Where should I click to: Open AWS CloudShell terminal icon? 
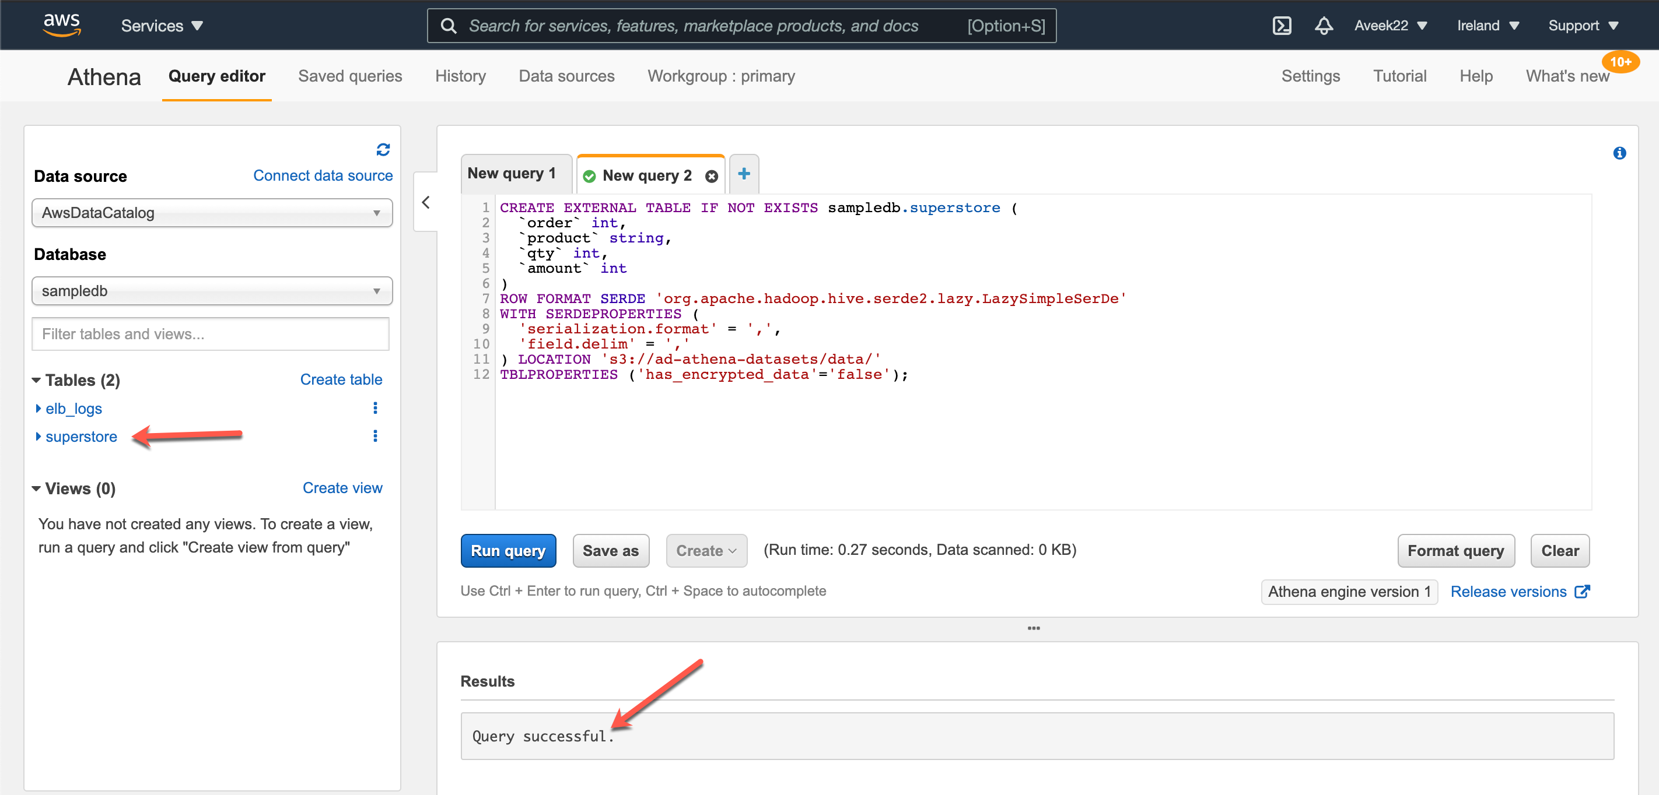1282,26
